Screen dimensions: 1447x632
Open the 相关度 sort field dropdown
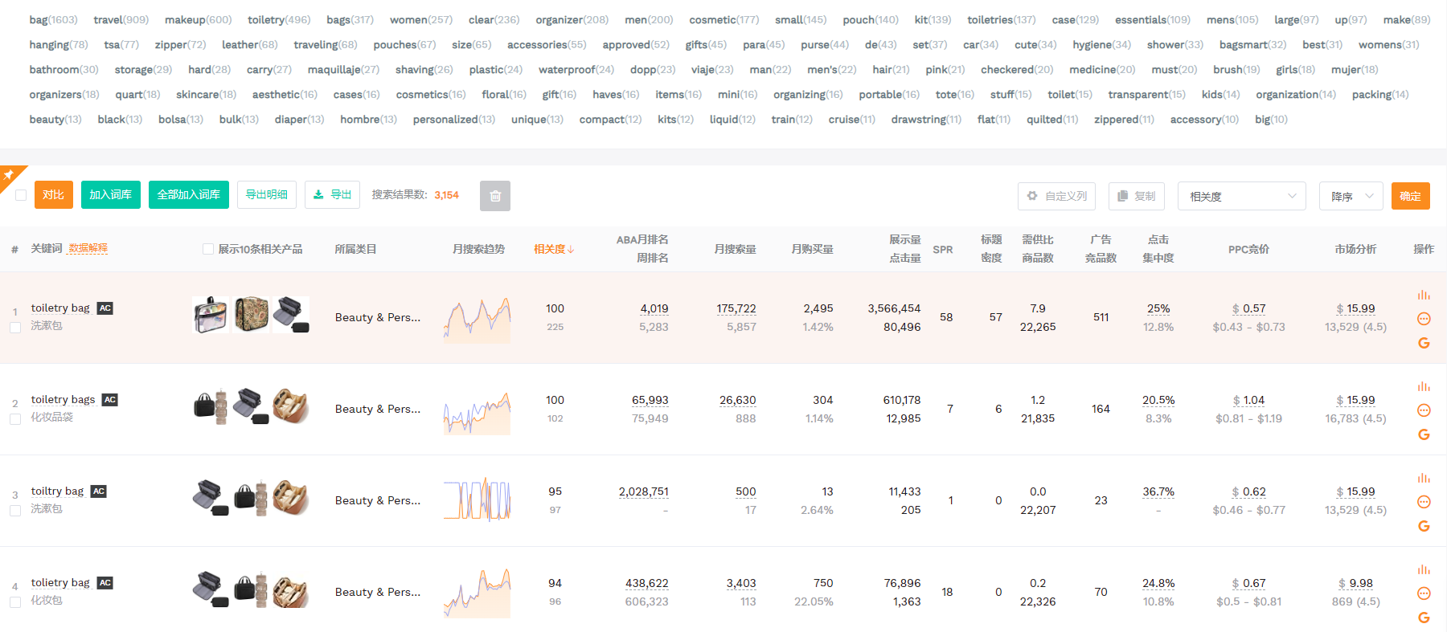1241,196
